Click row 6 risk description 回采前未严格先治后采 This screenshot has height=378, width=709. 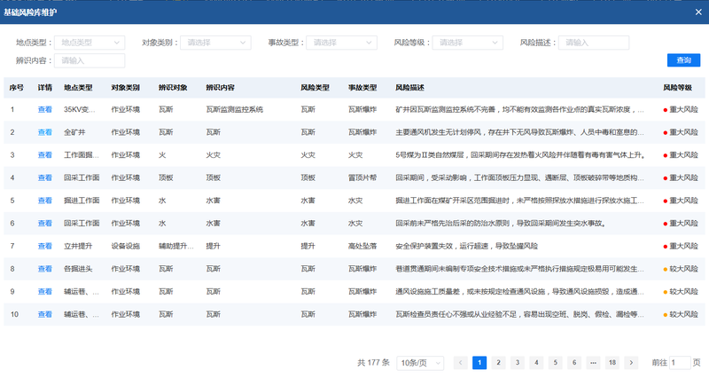click(x=501, y=224)
